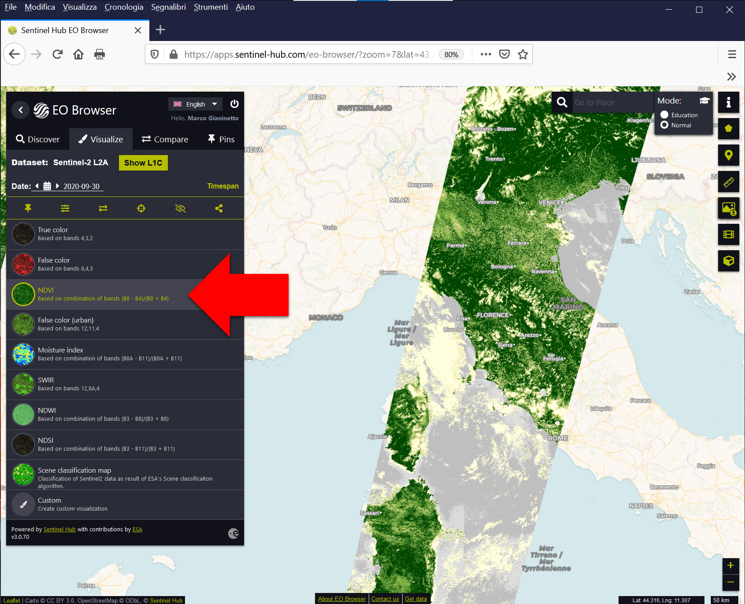Go to previous date arrow
Screen dimensions: 745x604
coord(37,186)
